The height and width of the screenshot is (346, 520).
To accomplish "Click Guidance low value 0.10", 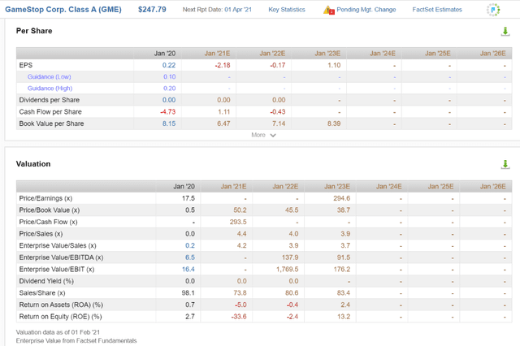I will tap(170, 77).
